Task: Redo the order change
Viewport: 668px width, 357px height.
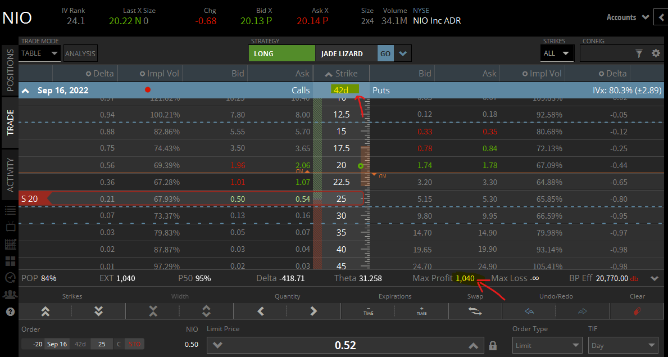Action: [x=583, y=311]
